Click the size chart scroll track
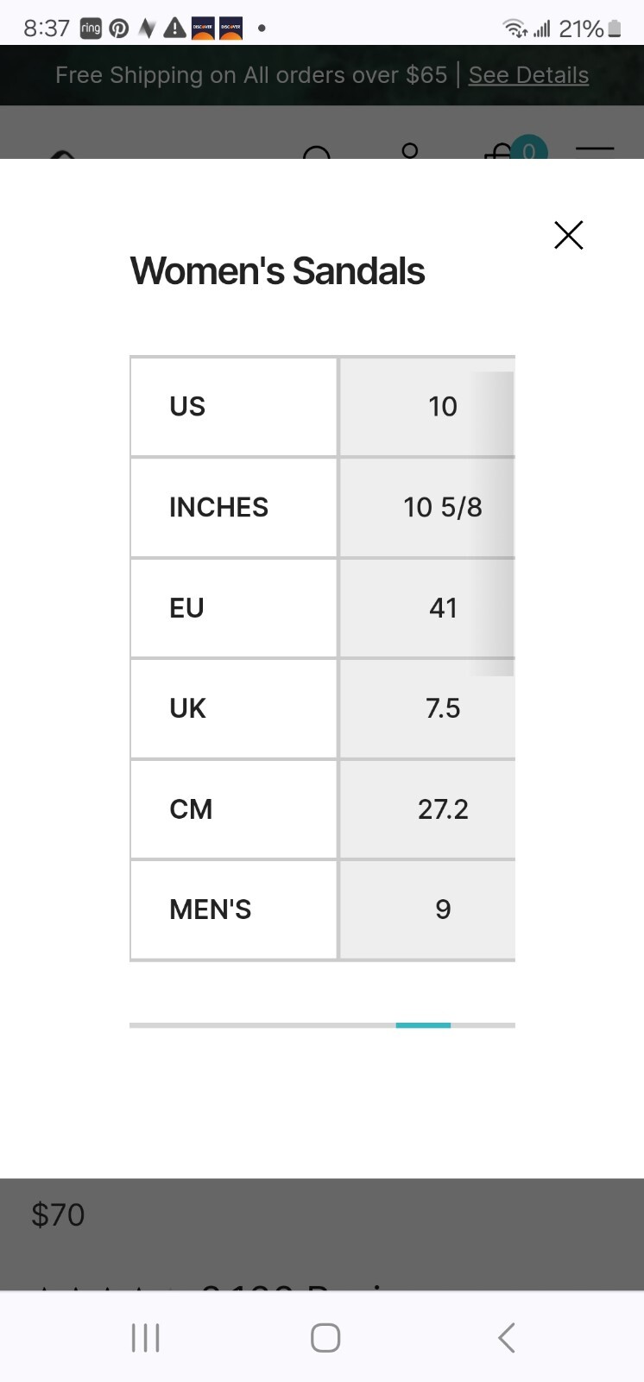644x1382 pixels. (x=322, y=1025)
